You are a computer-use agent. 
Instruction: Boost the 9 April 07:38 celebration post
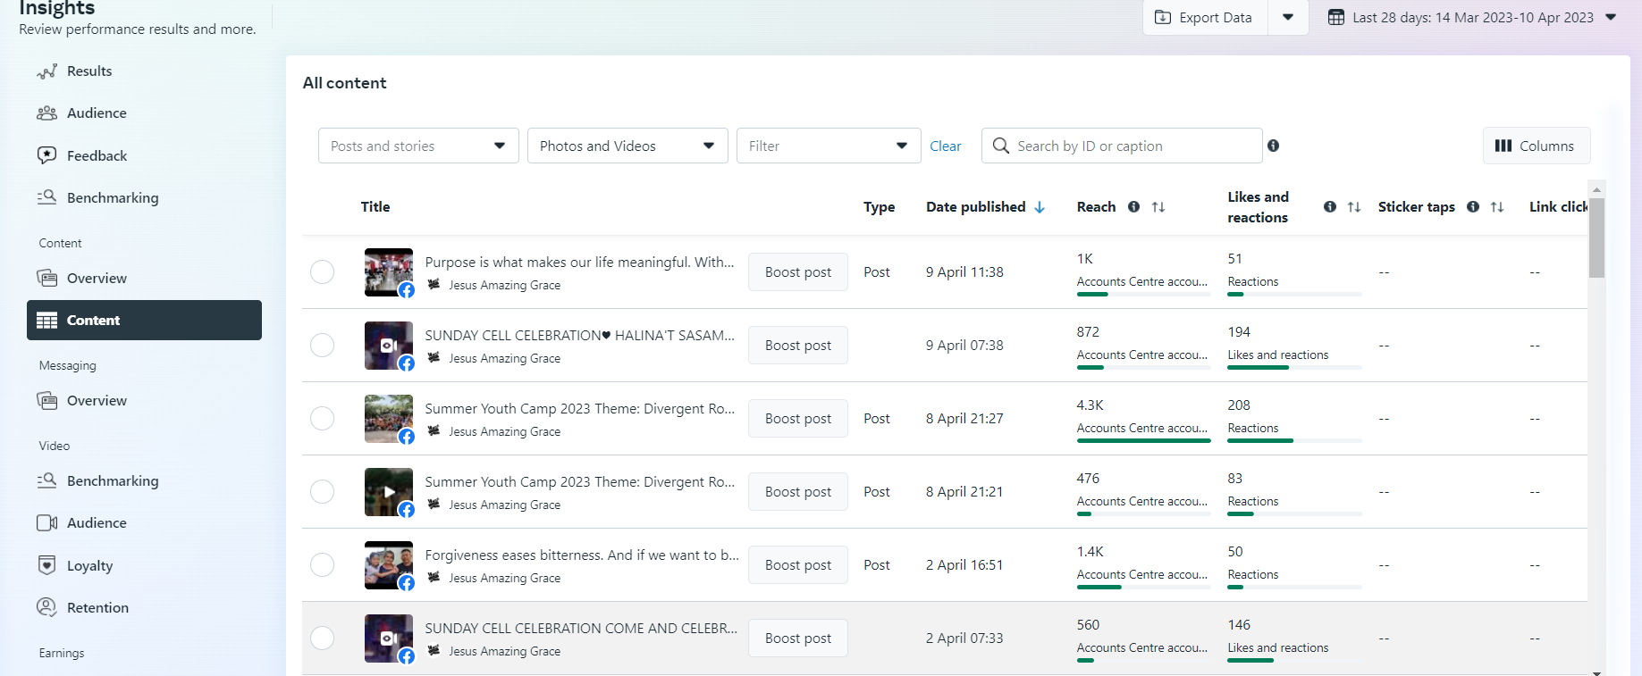point(797,345)
